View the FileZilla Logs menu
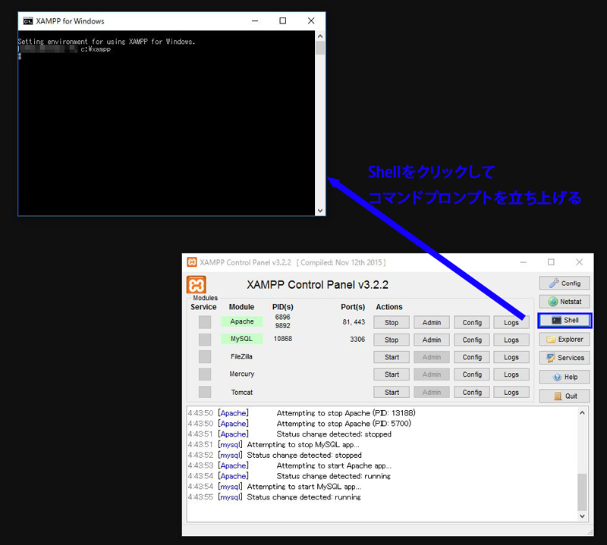 [511, 358]
